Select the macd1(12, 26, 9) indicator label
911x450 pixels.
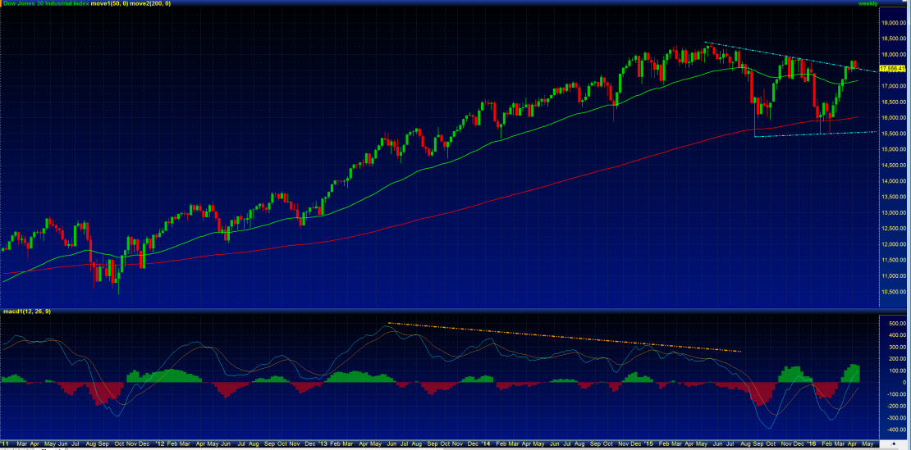click(25, 311)
